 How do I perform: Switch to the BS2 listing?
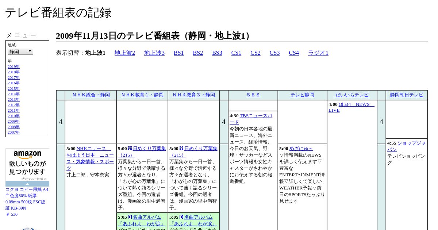[198, 53]
